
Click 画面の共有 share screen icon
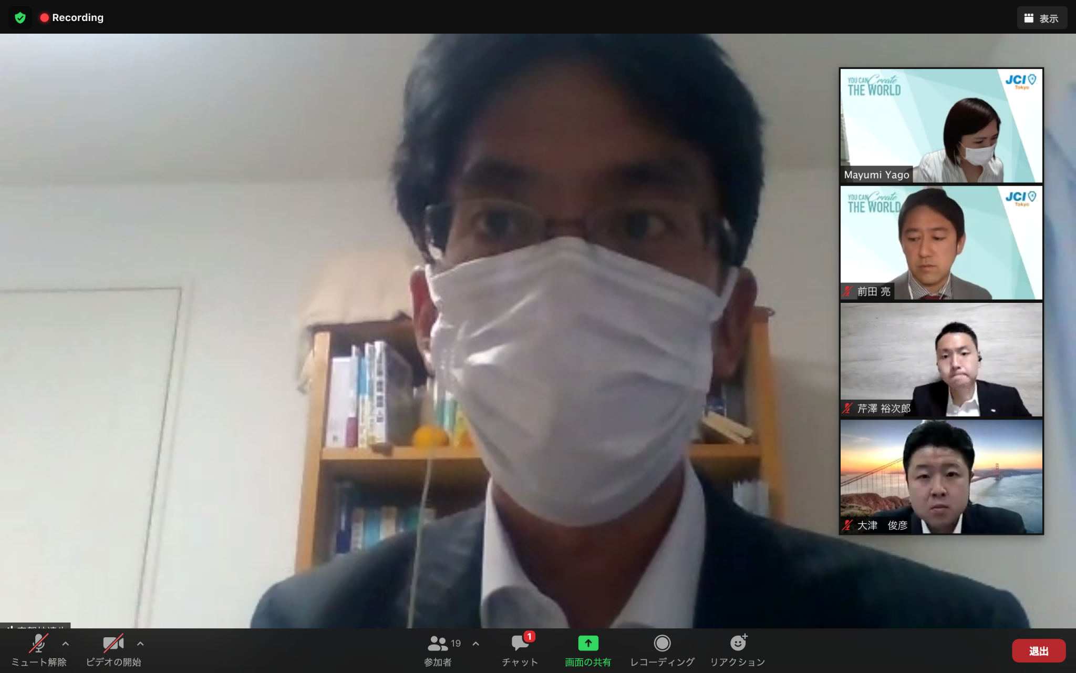tap(588, 644)
